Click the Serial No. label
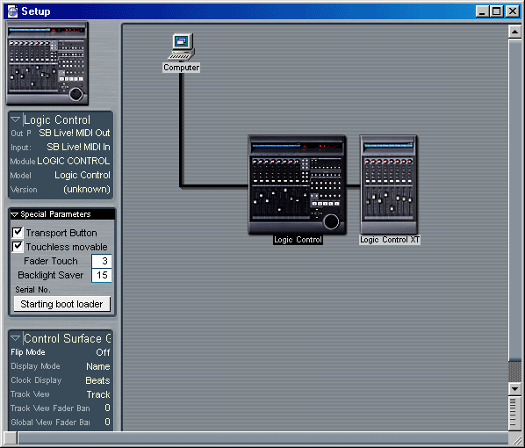The image size is (525, 448). click(x=32, y=290)
